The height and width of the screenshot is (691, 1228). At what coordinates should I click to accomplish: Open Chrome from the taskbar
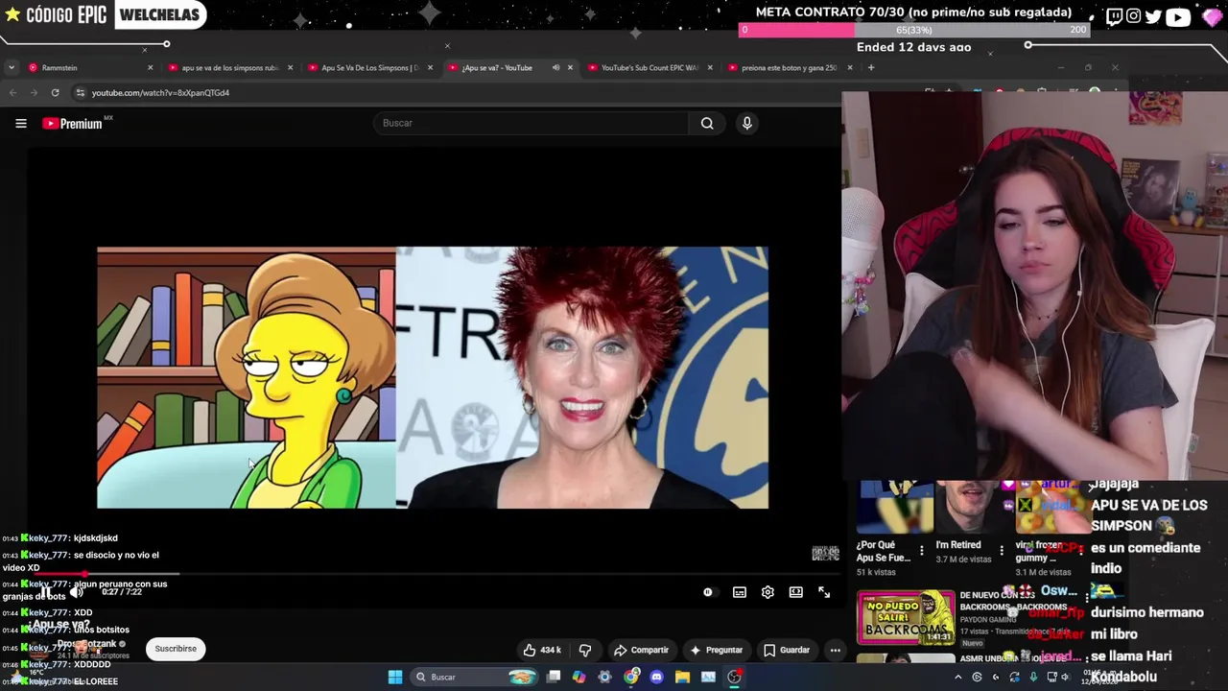coord(630,677)
